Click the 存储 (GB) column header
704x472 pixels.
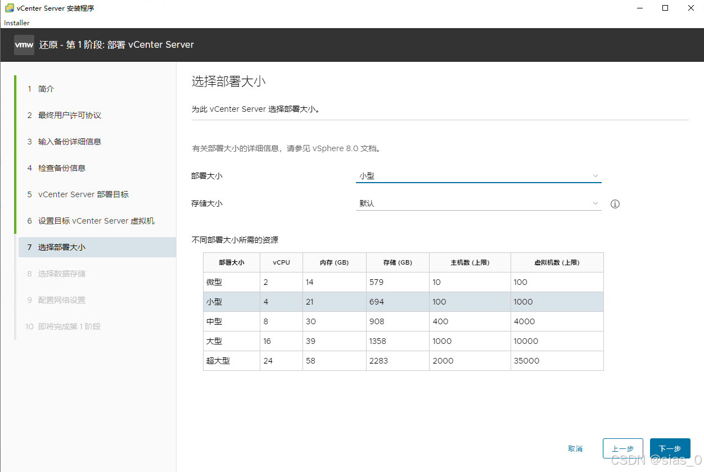[x=398, y=262]
